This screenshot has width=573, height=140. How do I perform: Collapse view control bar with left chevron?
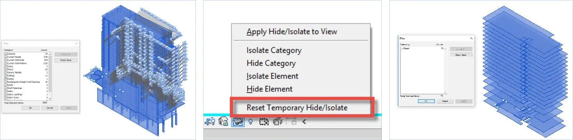(x=304, y=122)
